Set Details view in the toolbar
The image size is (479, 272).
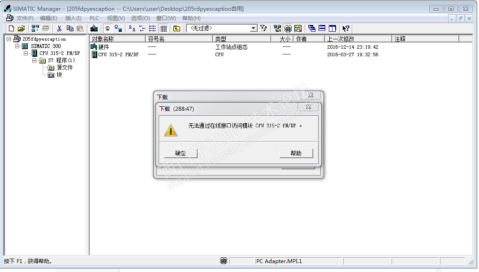tap(164, 29)
